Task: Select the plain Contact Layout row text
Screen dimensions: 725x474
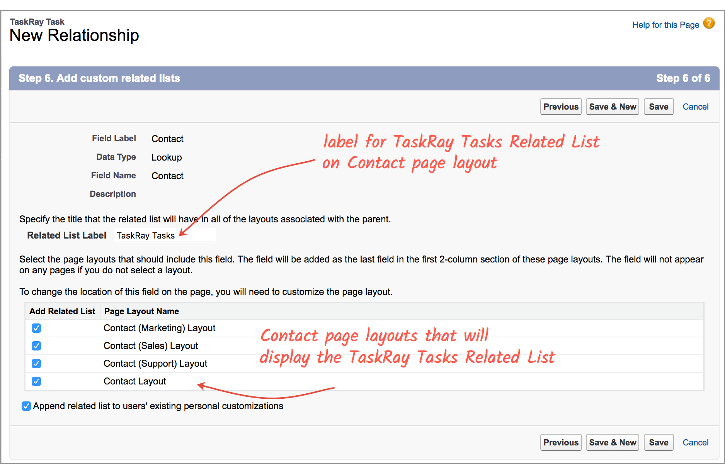Action: click(x=134, y=381)
